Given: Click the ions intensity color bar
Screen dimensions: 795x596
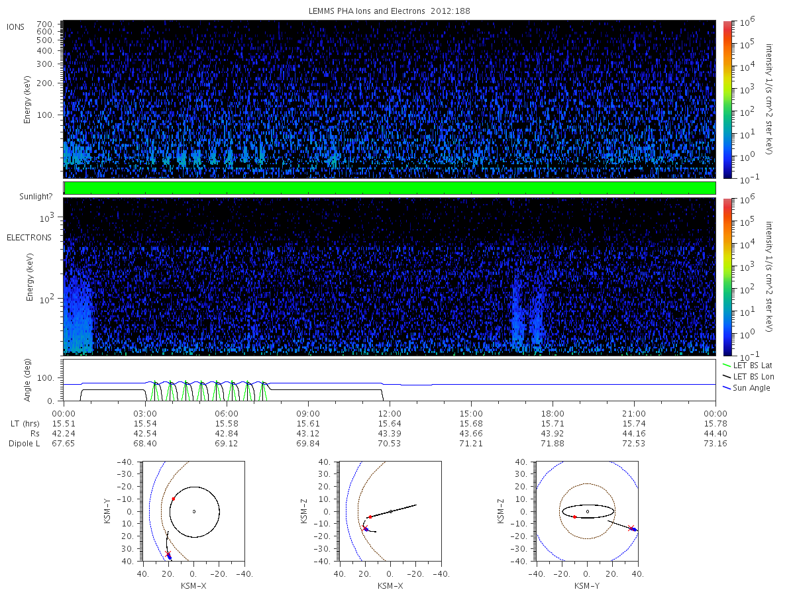Looking at the screenshot, I should pos(727,99).
